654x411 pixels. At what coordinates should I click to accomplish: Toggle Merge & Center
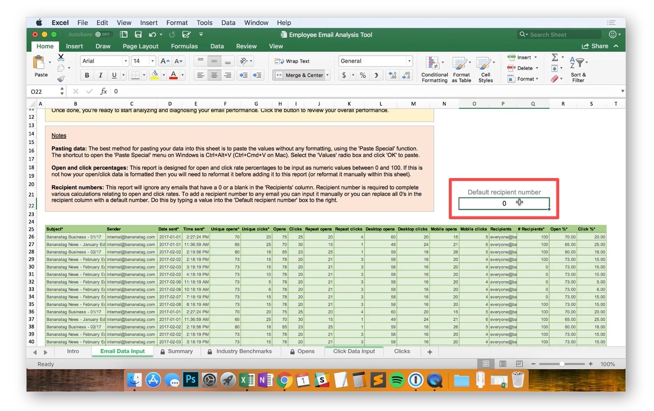coord(300,75)
